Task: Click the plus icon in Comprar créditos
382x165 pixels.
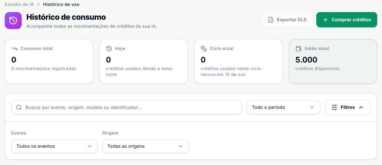Action: click(326, 20)
